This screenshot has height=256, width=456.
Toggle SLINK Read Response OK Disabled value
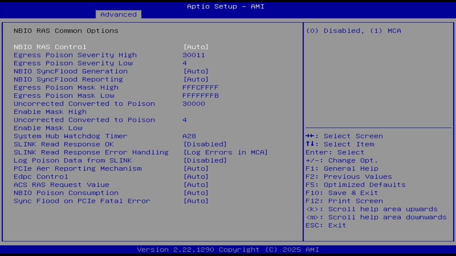(x=205, y=144)
